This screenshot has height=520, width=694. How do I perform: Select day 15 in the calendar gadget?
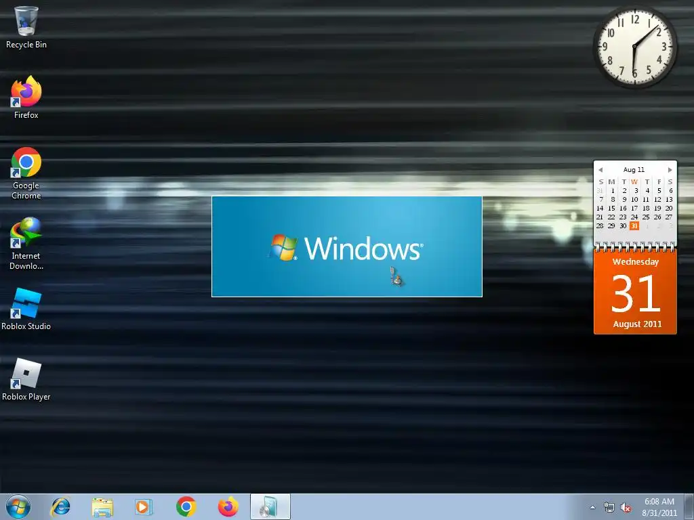coord(611,209)
